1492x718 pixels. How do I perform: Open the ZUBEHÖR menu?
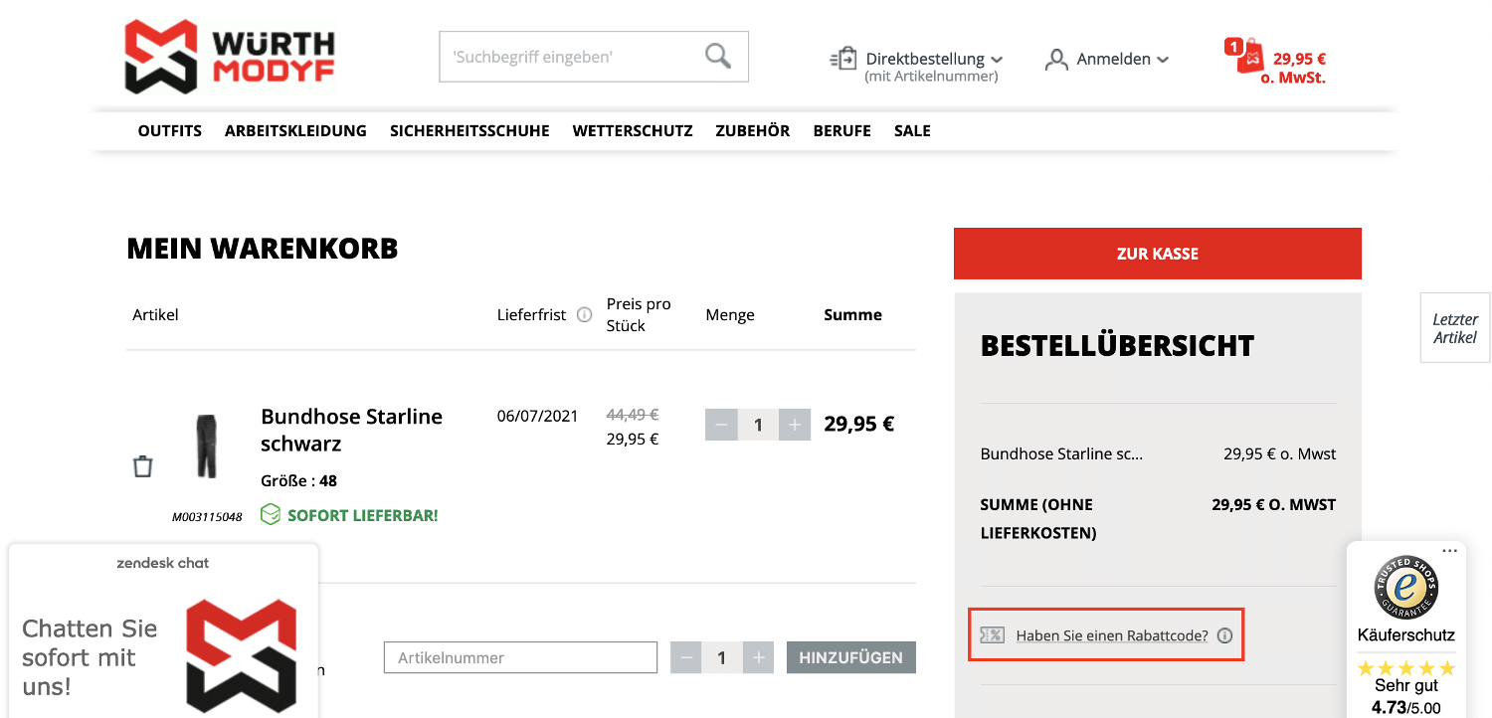pyautogui.click(x=753, y=130)
